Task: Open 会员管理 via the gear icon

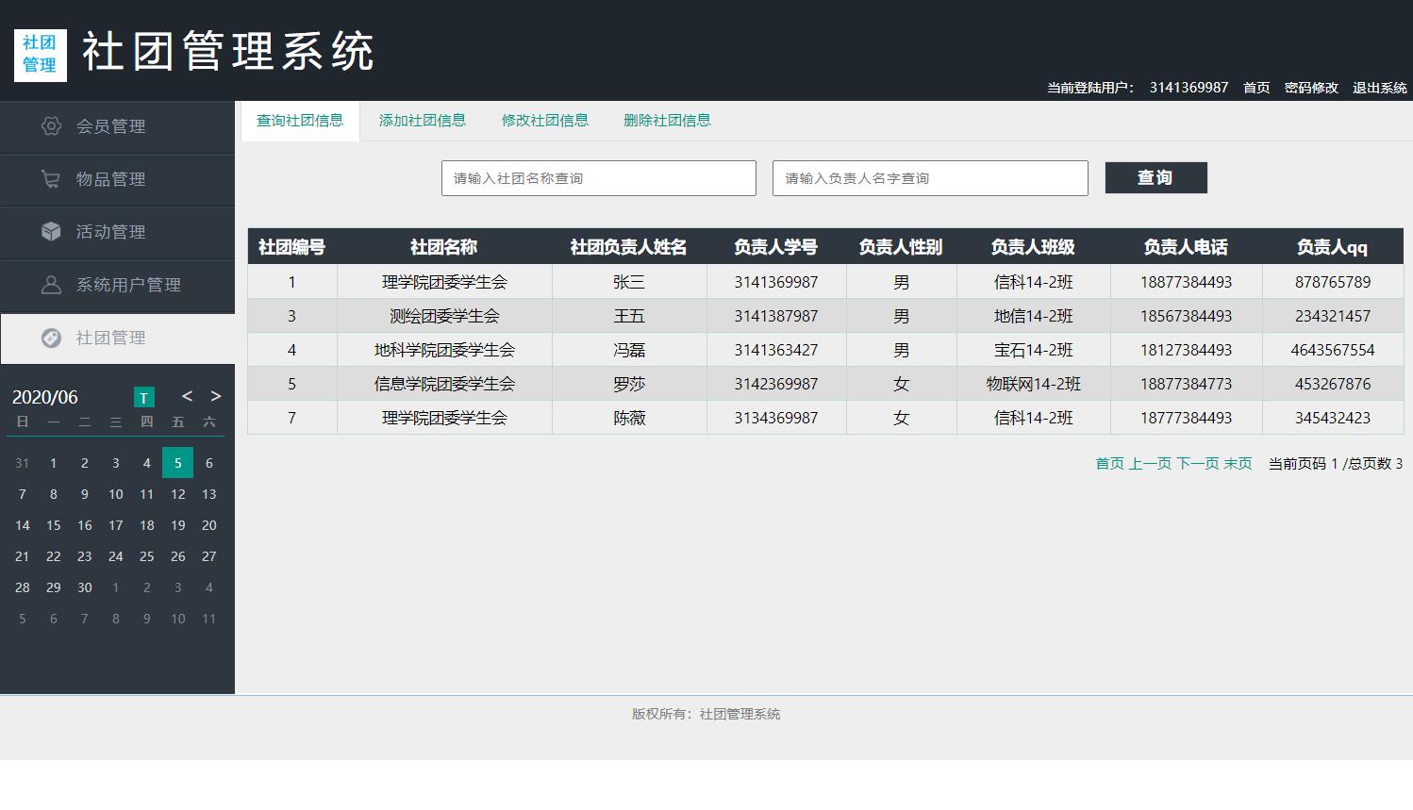Action: tap(50, 126)
